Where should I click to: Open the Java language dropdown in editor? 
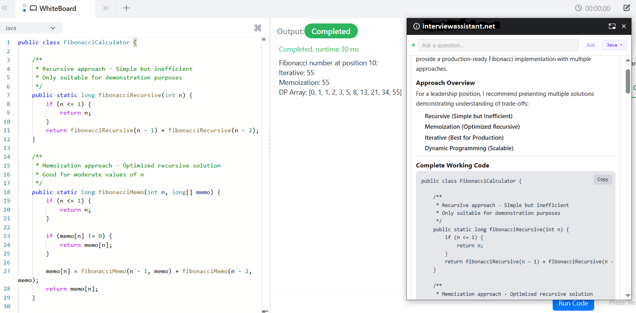coord(31,28)
